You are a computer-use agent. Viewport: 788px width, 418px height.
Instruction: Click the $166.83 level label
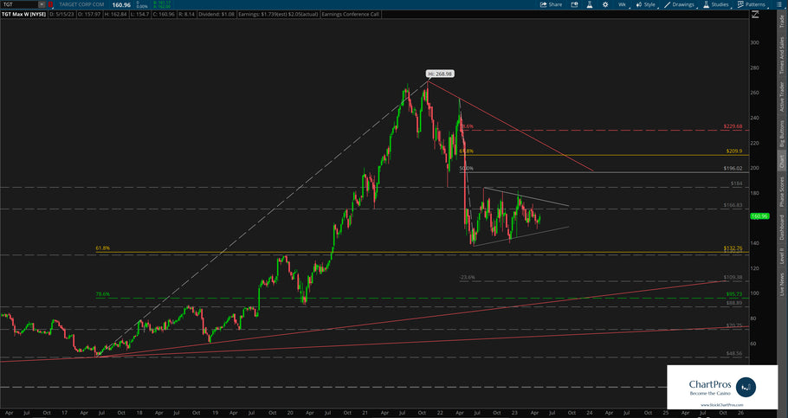733,205
